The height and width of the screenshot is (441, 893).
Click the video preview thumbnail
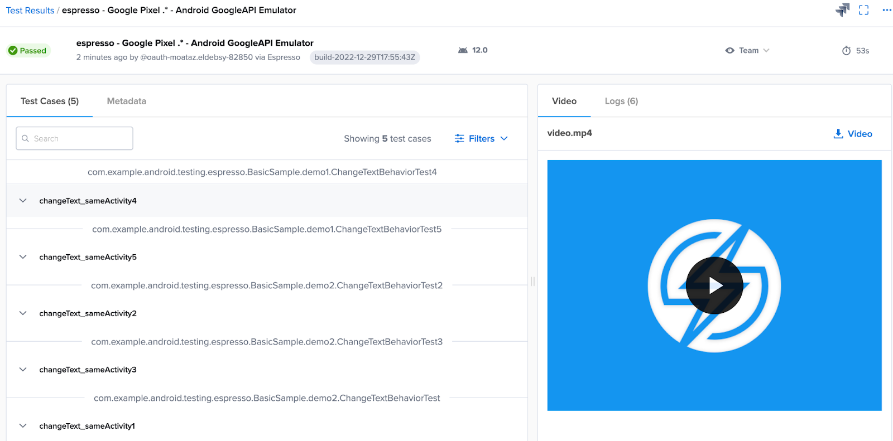(714, 285)
